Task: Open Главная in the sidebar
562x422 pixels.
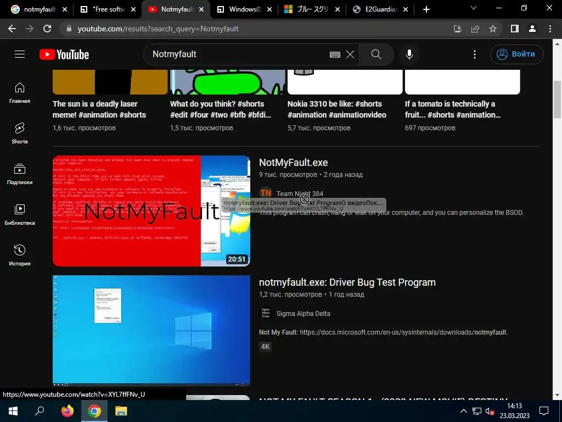Action: tap(20, 93)
